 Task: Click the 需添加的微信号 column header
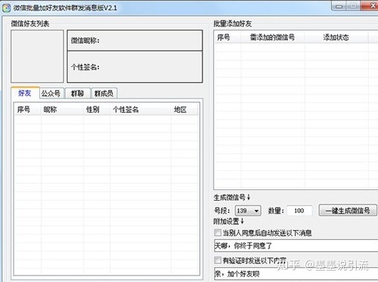[273, 38]
